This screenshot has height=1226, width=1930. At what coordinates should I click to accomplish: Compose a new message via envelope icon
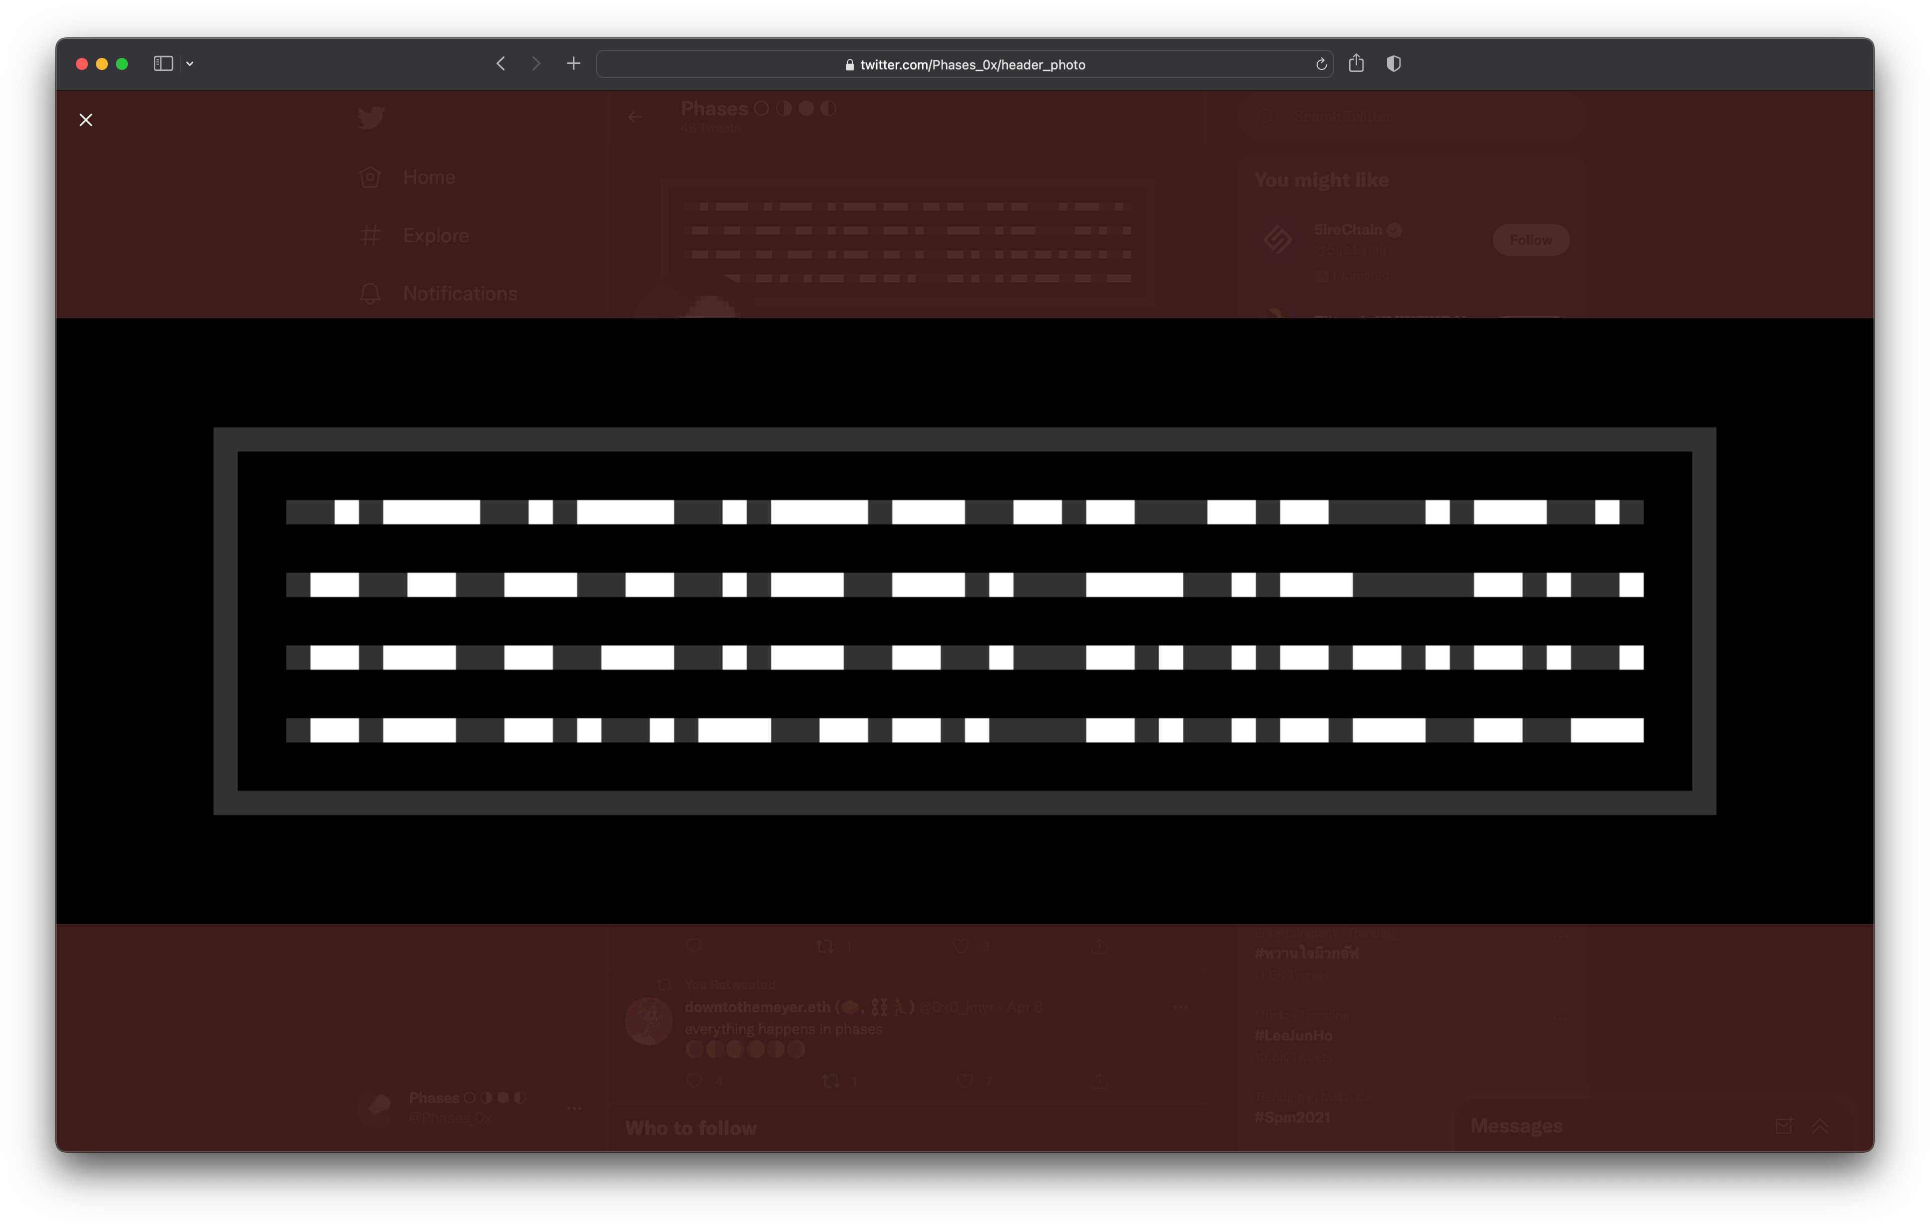click(1783, 1126)
